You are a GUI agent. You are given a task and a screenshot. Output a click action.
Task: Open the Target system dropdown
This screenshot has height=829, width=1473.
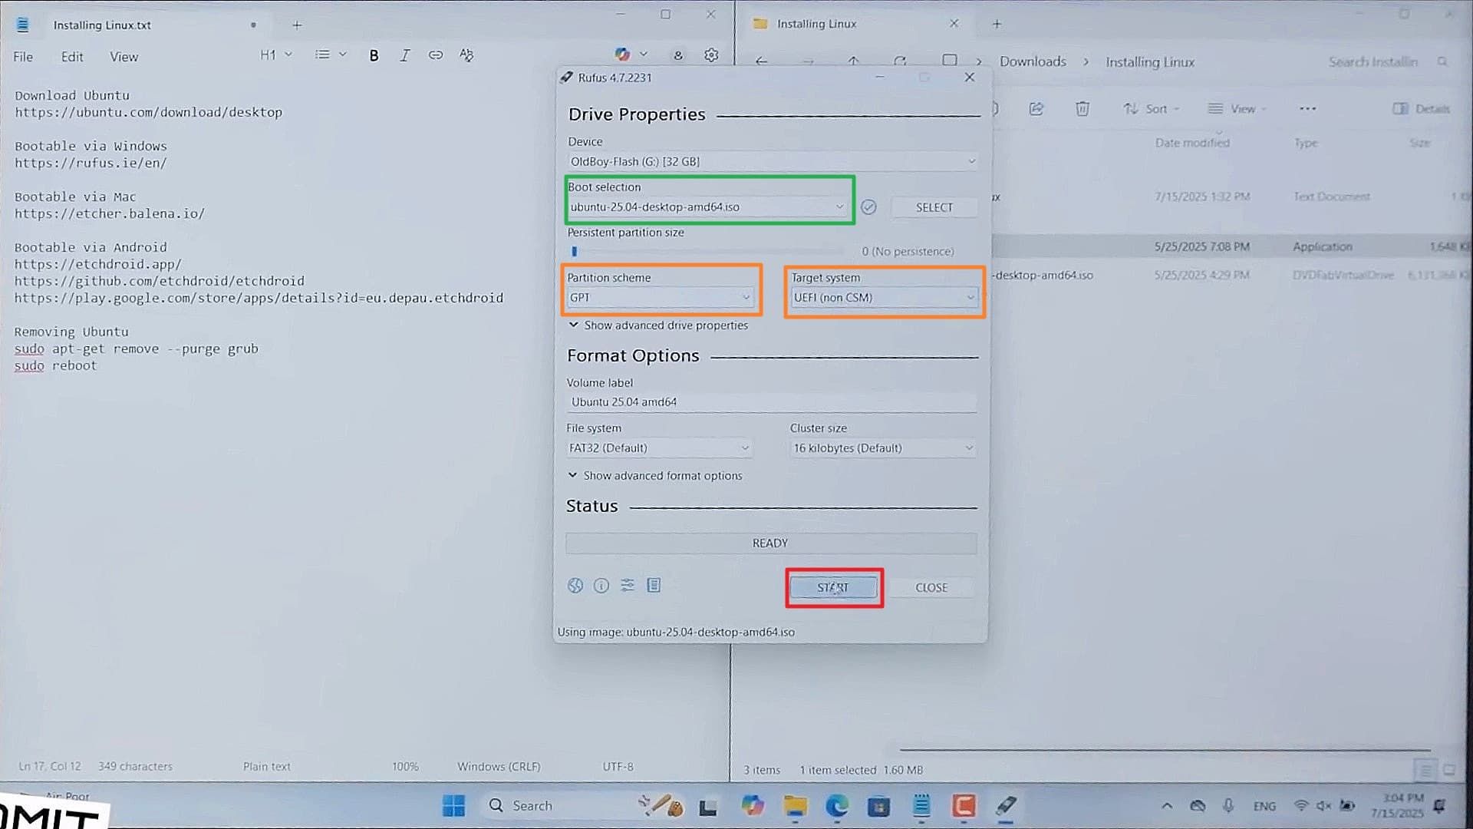[x=883, y=298]
